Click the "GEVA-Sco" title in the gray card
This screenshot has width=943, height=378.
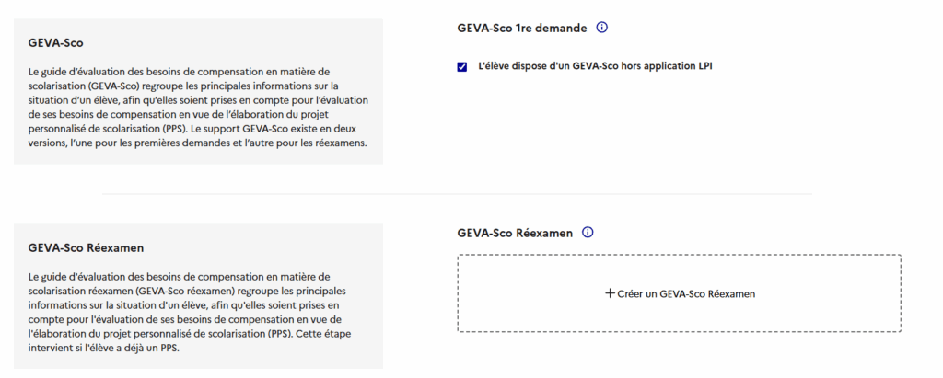click(x=56, y=43)
